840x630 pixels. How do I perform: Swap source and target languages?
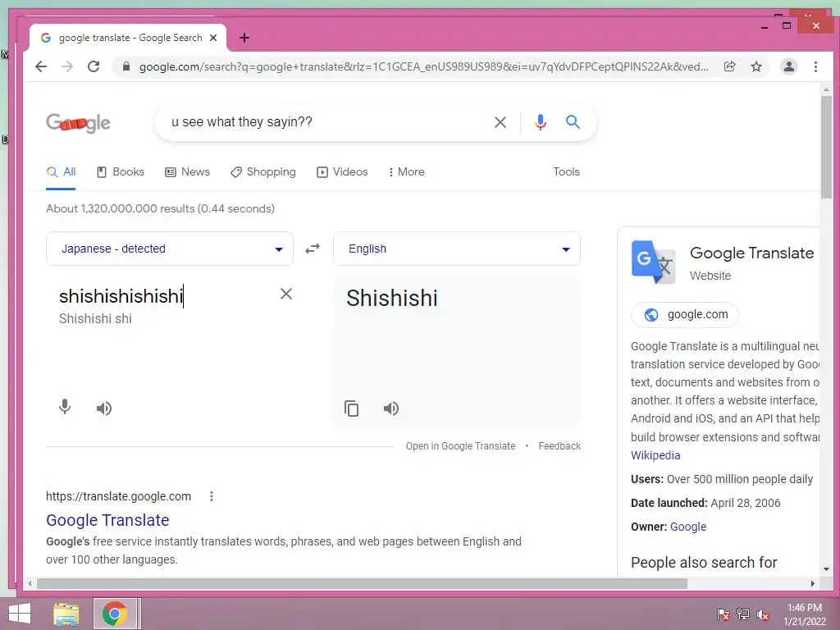313,249
